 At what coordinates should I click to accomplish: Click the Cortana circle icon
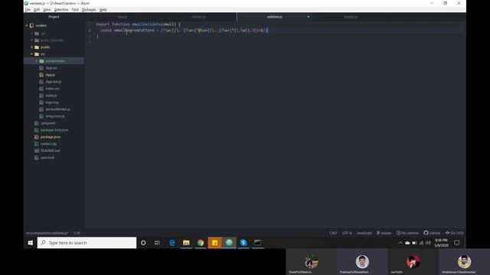pyautogui.click(x=143, y=243)
